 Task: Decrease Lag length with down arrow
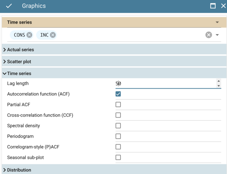point(219,86)
